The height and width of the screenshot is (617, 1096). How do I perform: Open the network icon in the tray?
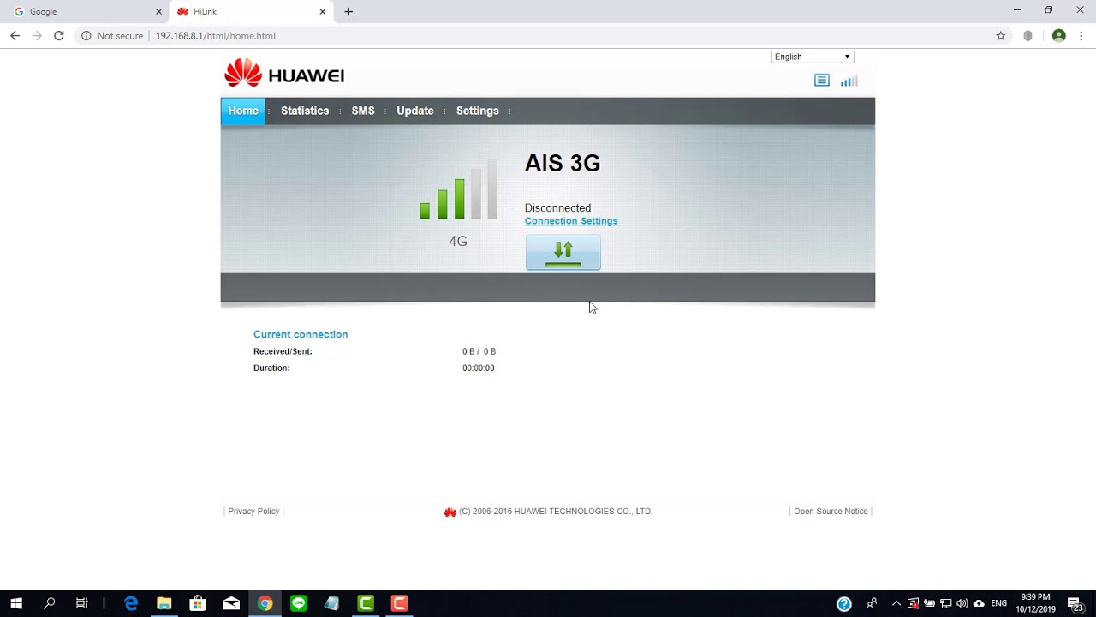point(946,603)
